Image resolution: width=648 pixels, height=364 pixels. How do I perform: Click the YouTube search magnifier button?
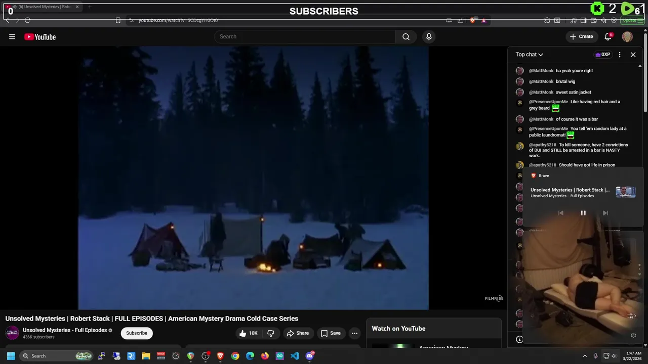coord(406,36)
